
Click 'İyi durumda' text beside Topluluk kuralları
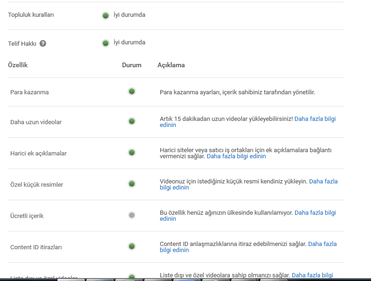[129, 15]
